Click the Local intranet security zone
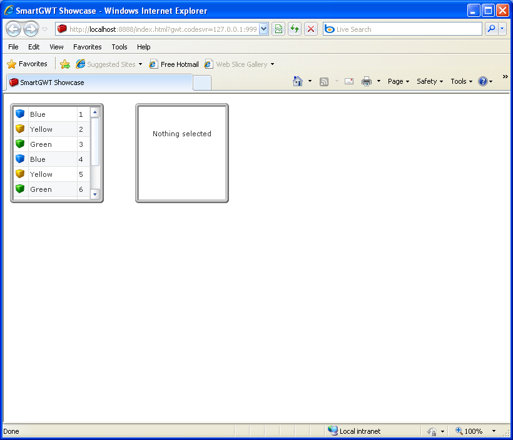Screen dimensions: 513x440 tap(354, 431)
